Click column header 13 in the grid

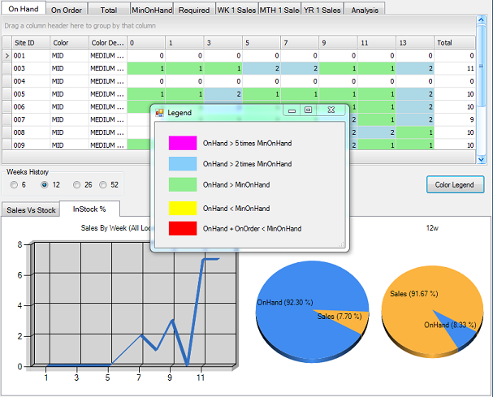pos(415,43)
